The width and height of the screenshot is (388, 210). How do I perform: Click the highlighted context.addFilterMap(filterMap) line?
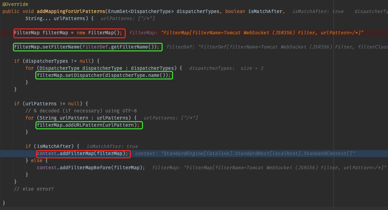coord(82,153)
